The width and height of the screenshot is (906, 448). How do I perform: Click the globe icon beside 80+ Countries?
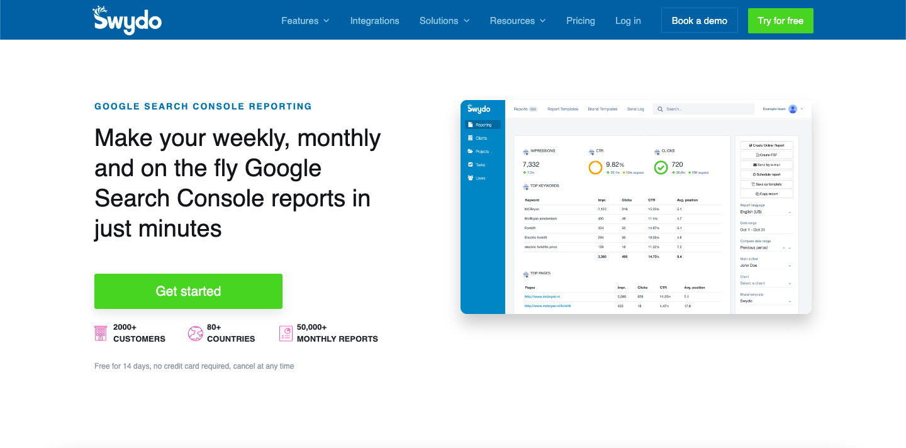tap(195, 333)
